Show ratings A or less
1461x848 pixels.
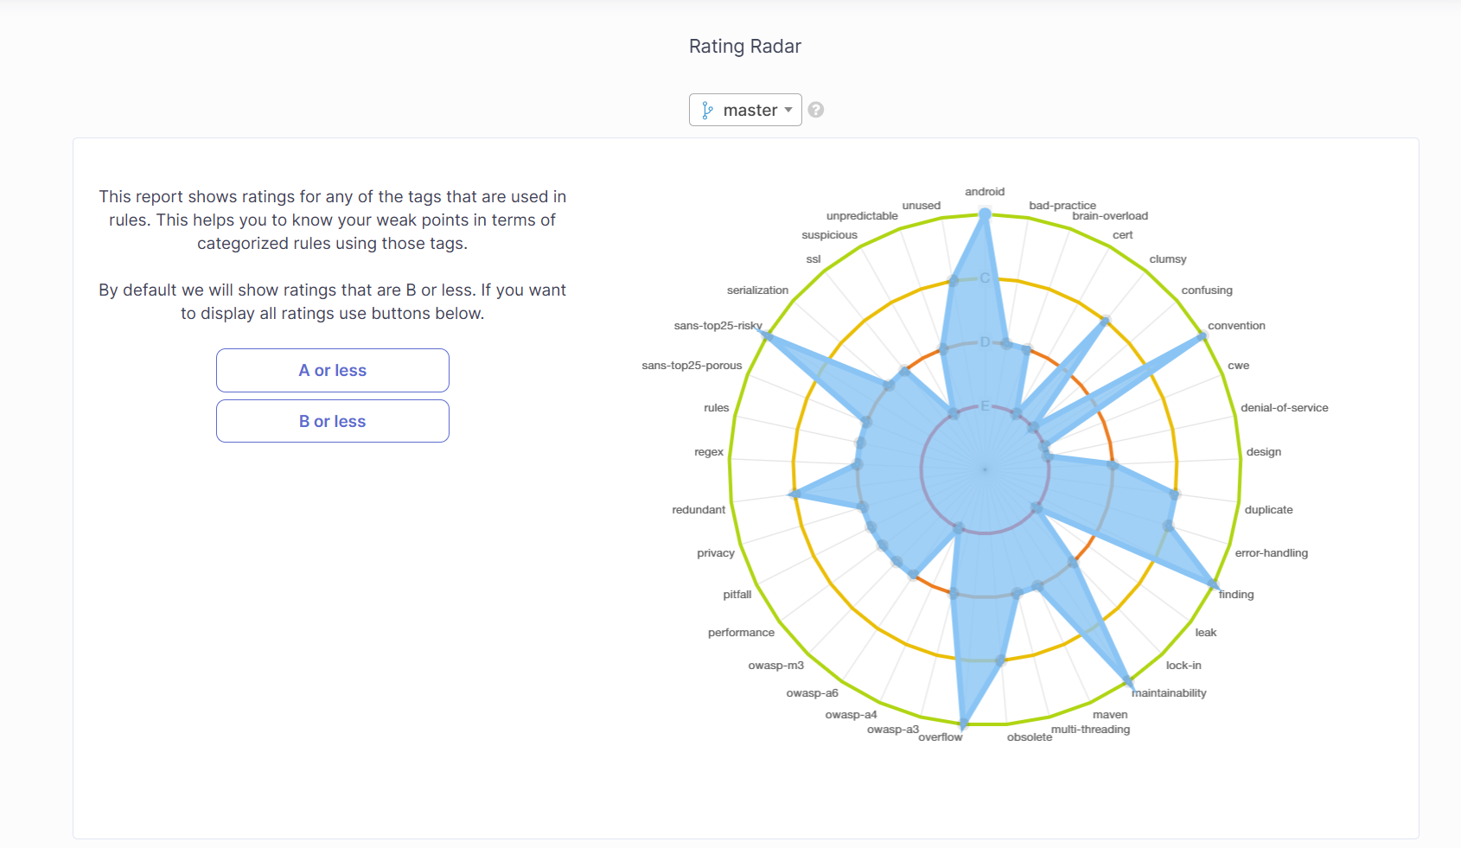pos(333,370)
